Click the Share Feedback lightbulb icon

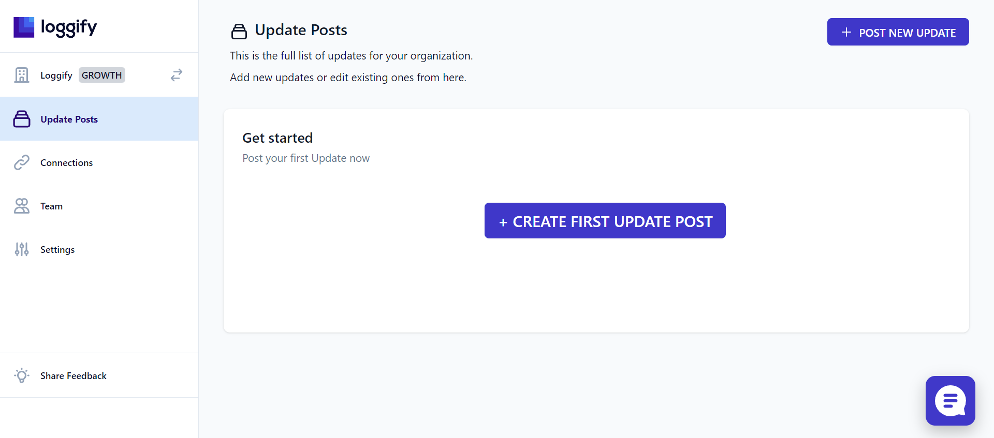tap(22, 375)
